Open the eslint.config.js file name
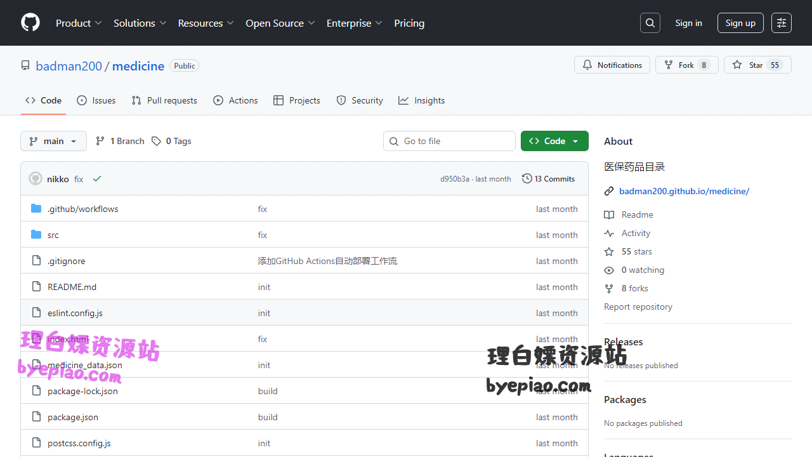 point(75,313)
